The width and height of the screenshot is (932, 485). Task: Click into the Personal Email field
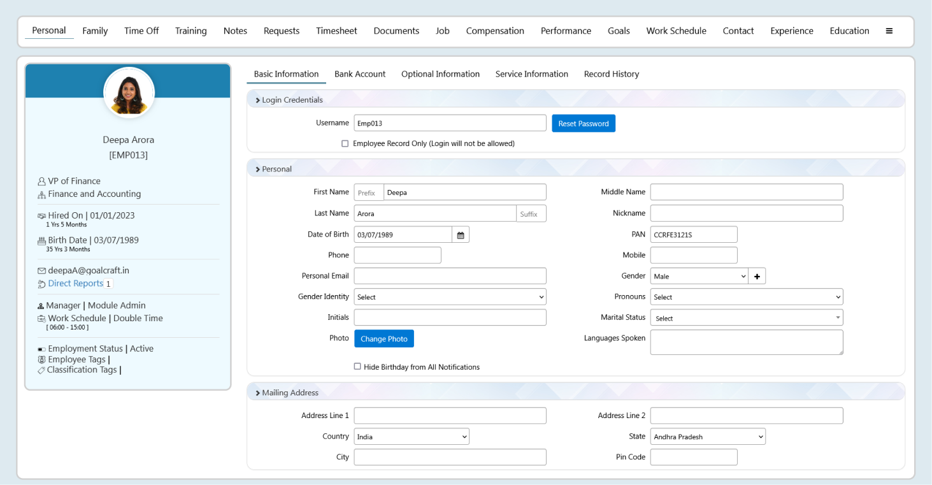450,276
